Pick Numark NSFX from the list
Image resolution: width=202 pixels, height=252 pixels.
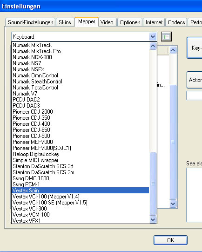80,69
